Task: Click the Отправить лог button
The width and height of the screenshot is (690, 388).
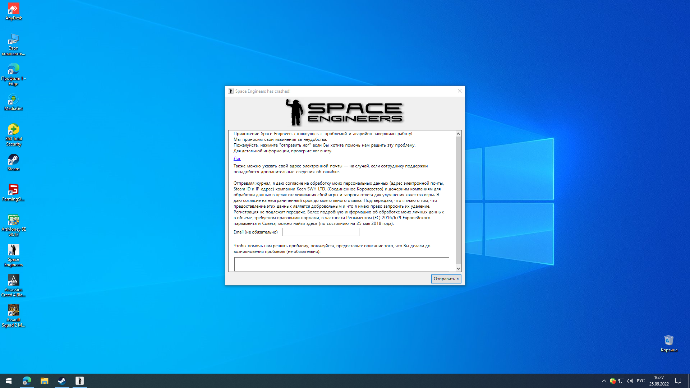Action: click(x=446, y=279)
